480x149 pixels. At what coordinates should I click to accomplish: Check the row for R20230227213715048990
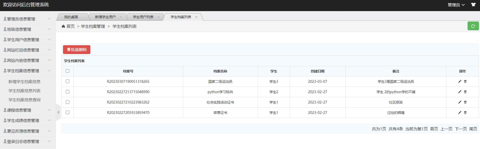(68, 92)
